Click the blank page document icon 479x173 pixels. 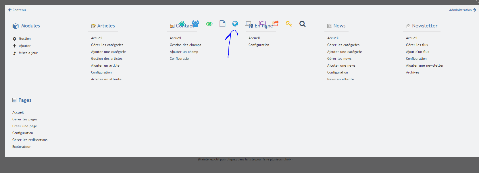[222, 23]
